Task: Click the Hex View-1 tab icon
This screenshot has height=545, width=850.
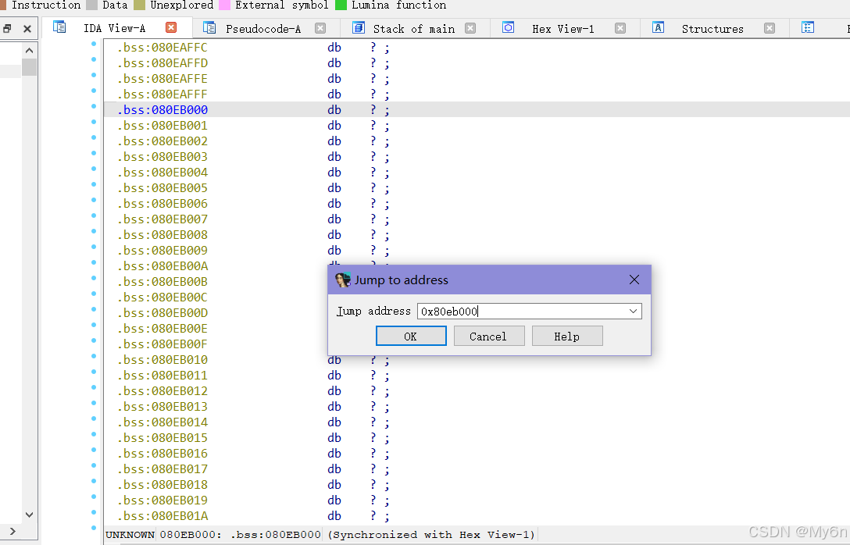Action: (x=508, y=27)
